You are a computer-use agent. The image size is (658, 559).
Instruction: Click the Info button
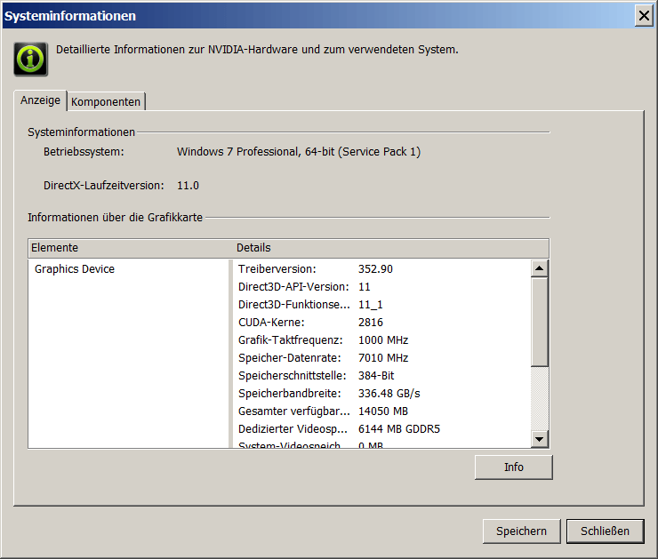coord(514,467)
